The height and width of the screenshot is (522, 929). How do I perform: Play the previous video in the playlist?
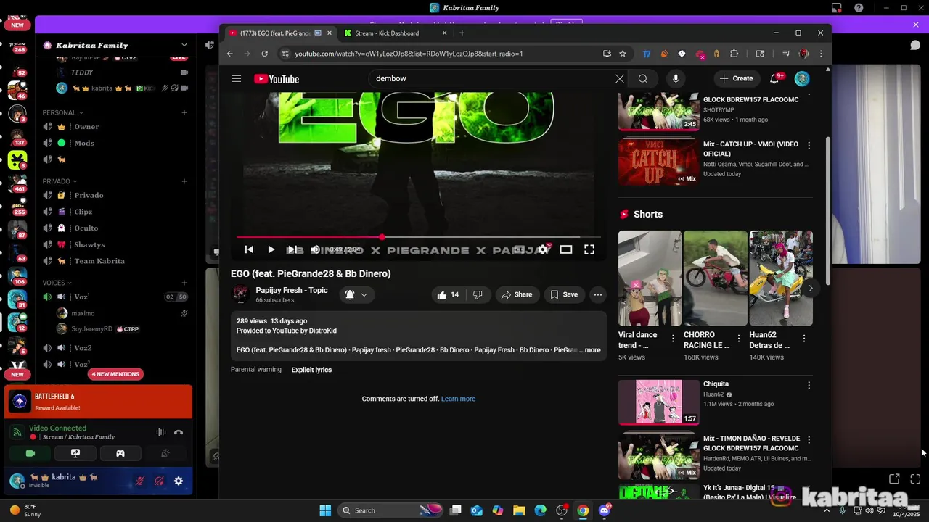[249, 249]
